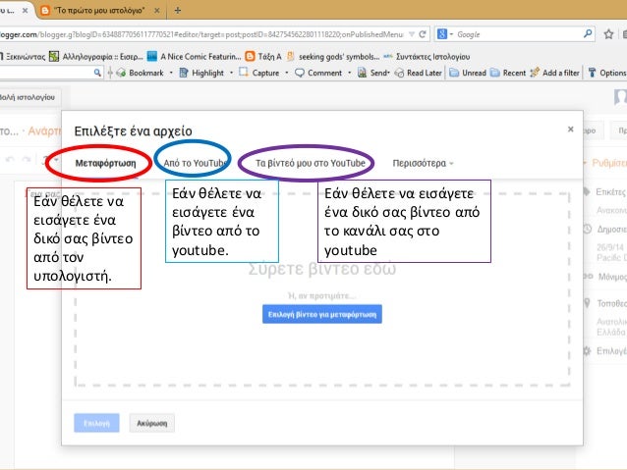627x470 pixels.
Task: Click the undo icon in editor toolbar
Action: (x=11, y=160)
